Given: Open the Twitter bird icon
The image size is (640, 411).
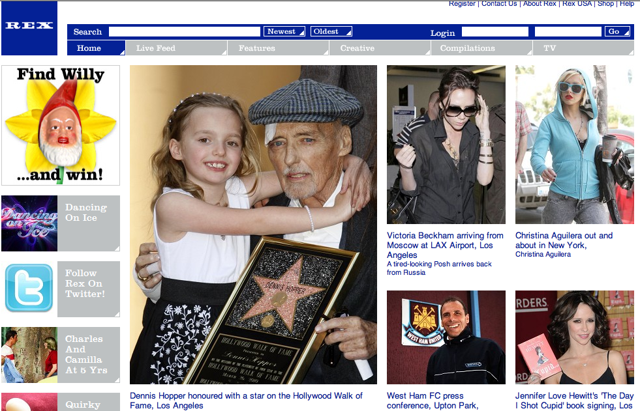Looking at the screenshot, I should pos(29,289).
